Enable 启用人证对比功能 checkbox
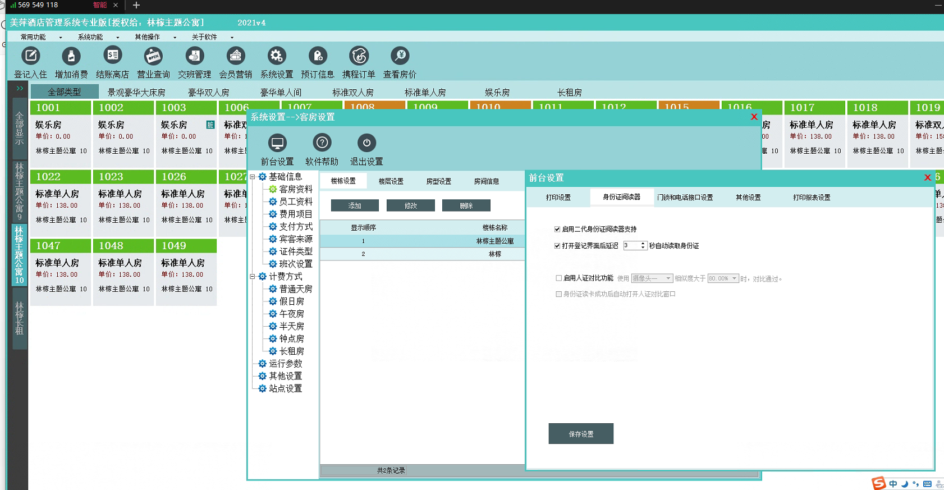 [558, 278]
